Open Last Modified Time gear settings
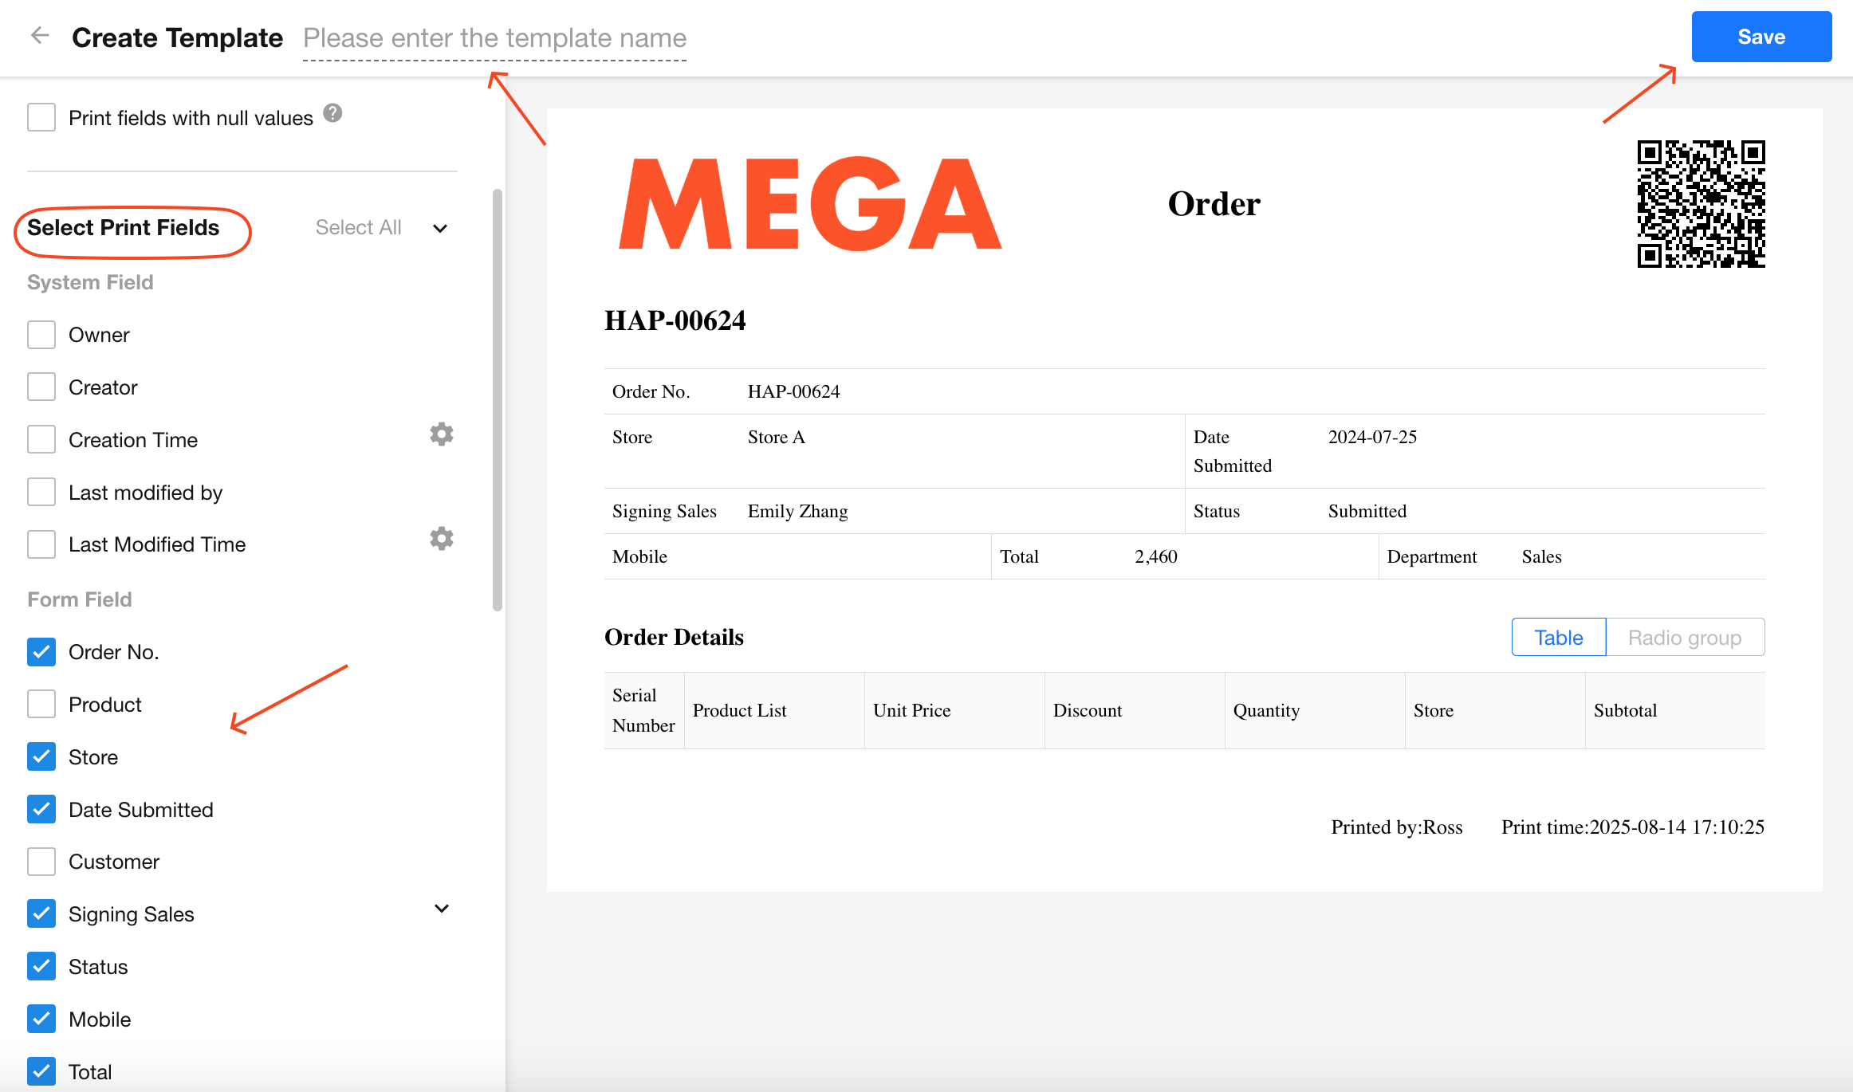This screenshot has width=1853, height=1092. pos(441,539)
